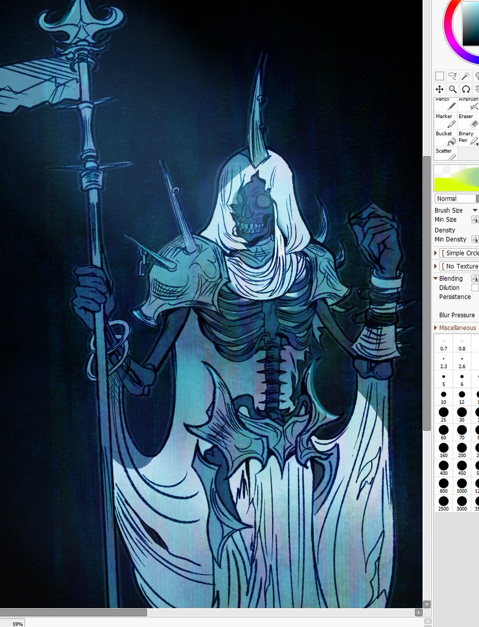Open the No Texture selector
479x627 pixels.
[459, 266]
